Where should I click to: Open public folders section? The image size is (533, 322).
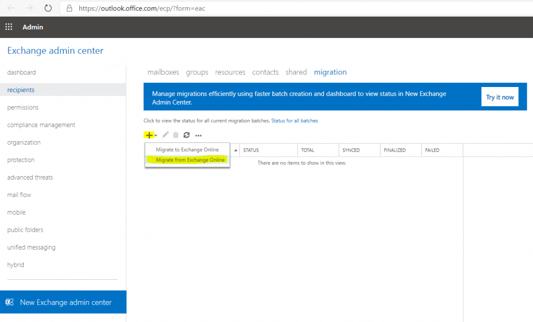pyautogui.click(x=25, y=230)
